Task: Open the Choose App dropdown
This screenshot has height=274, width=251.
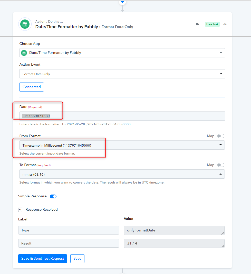Action: coord(122,53)
